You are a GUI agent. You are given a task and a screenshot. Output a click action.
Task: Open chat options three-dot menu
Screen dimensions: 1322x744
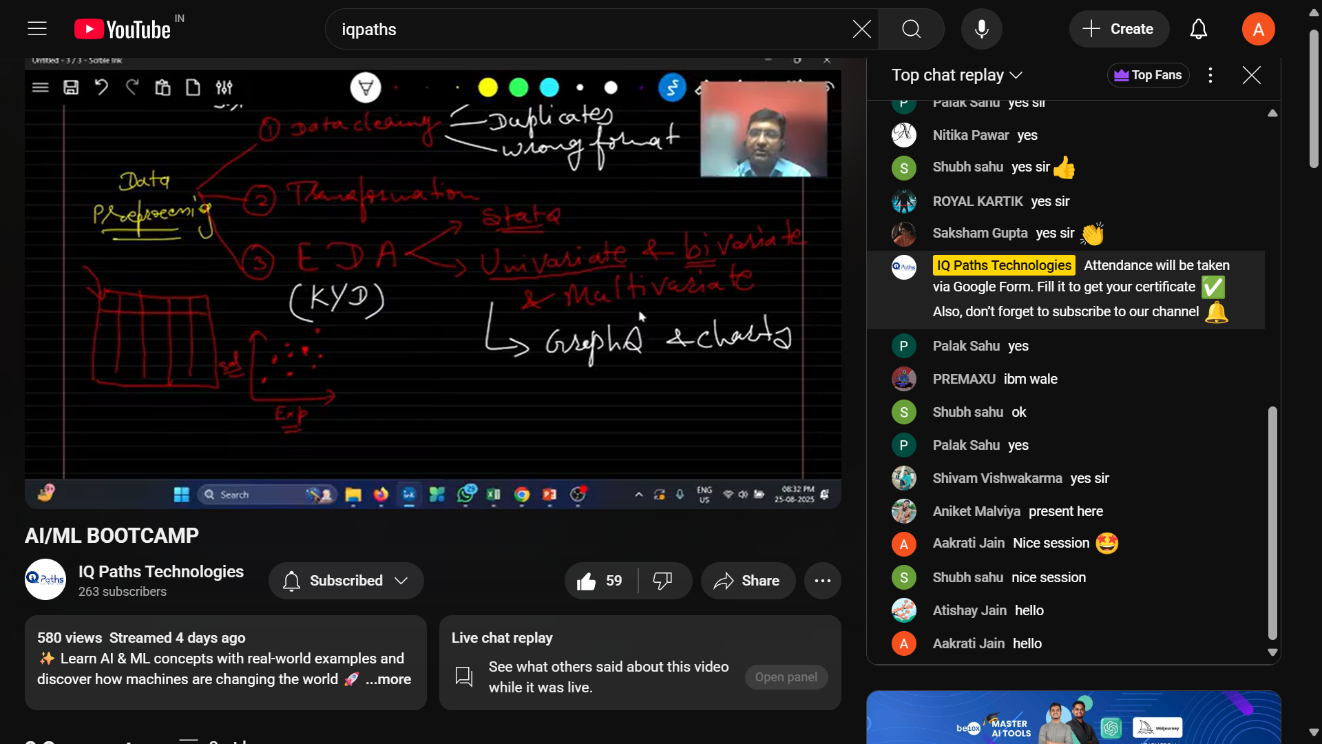coord(1210,75)
